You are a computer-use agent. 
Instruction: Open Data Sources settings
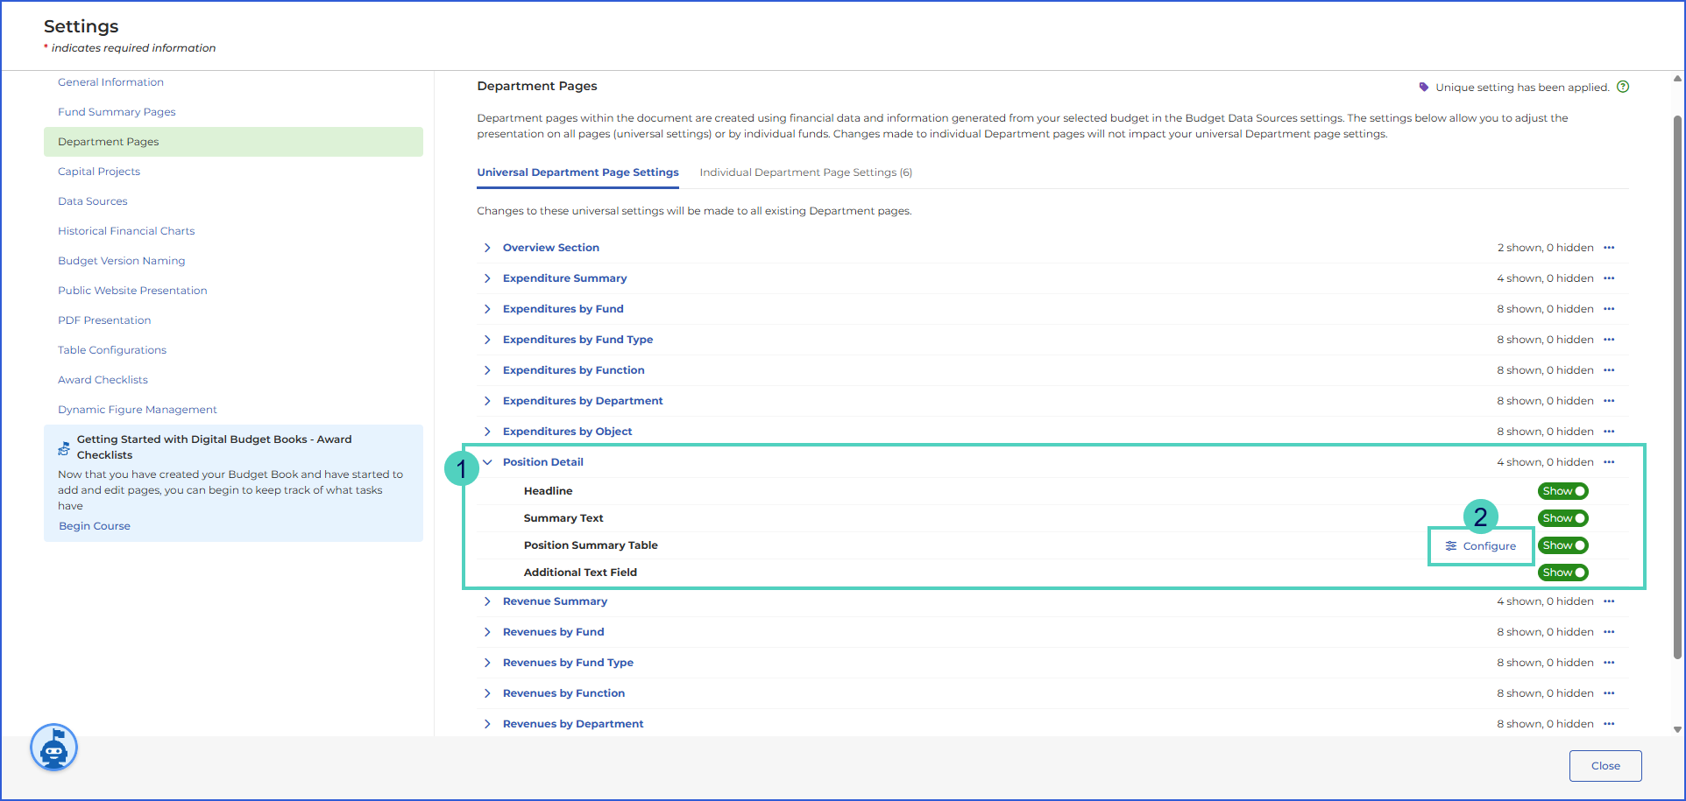pyautogui.click(x=93, y=201)
